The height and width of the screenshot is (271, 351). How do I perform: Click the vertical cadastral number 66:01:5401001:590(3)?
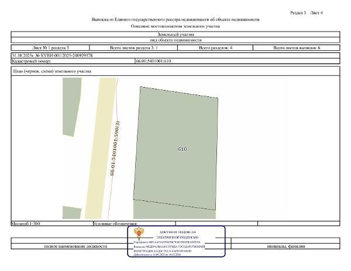click(115, 148)
